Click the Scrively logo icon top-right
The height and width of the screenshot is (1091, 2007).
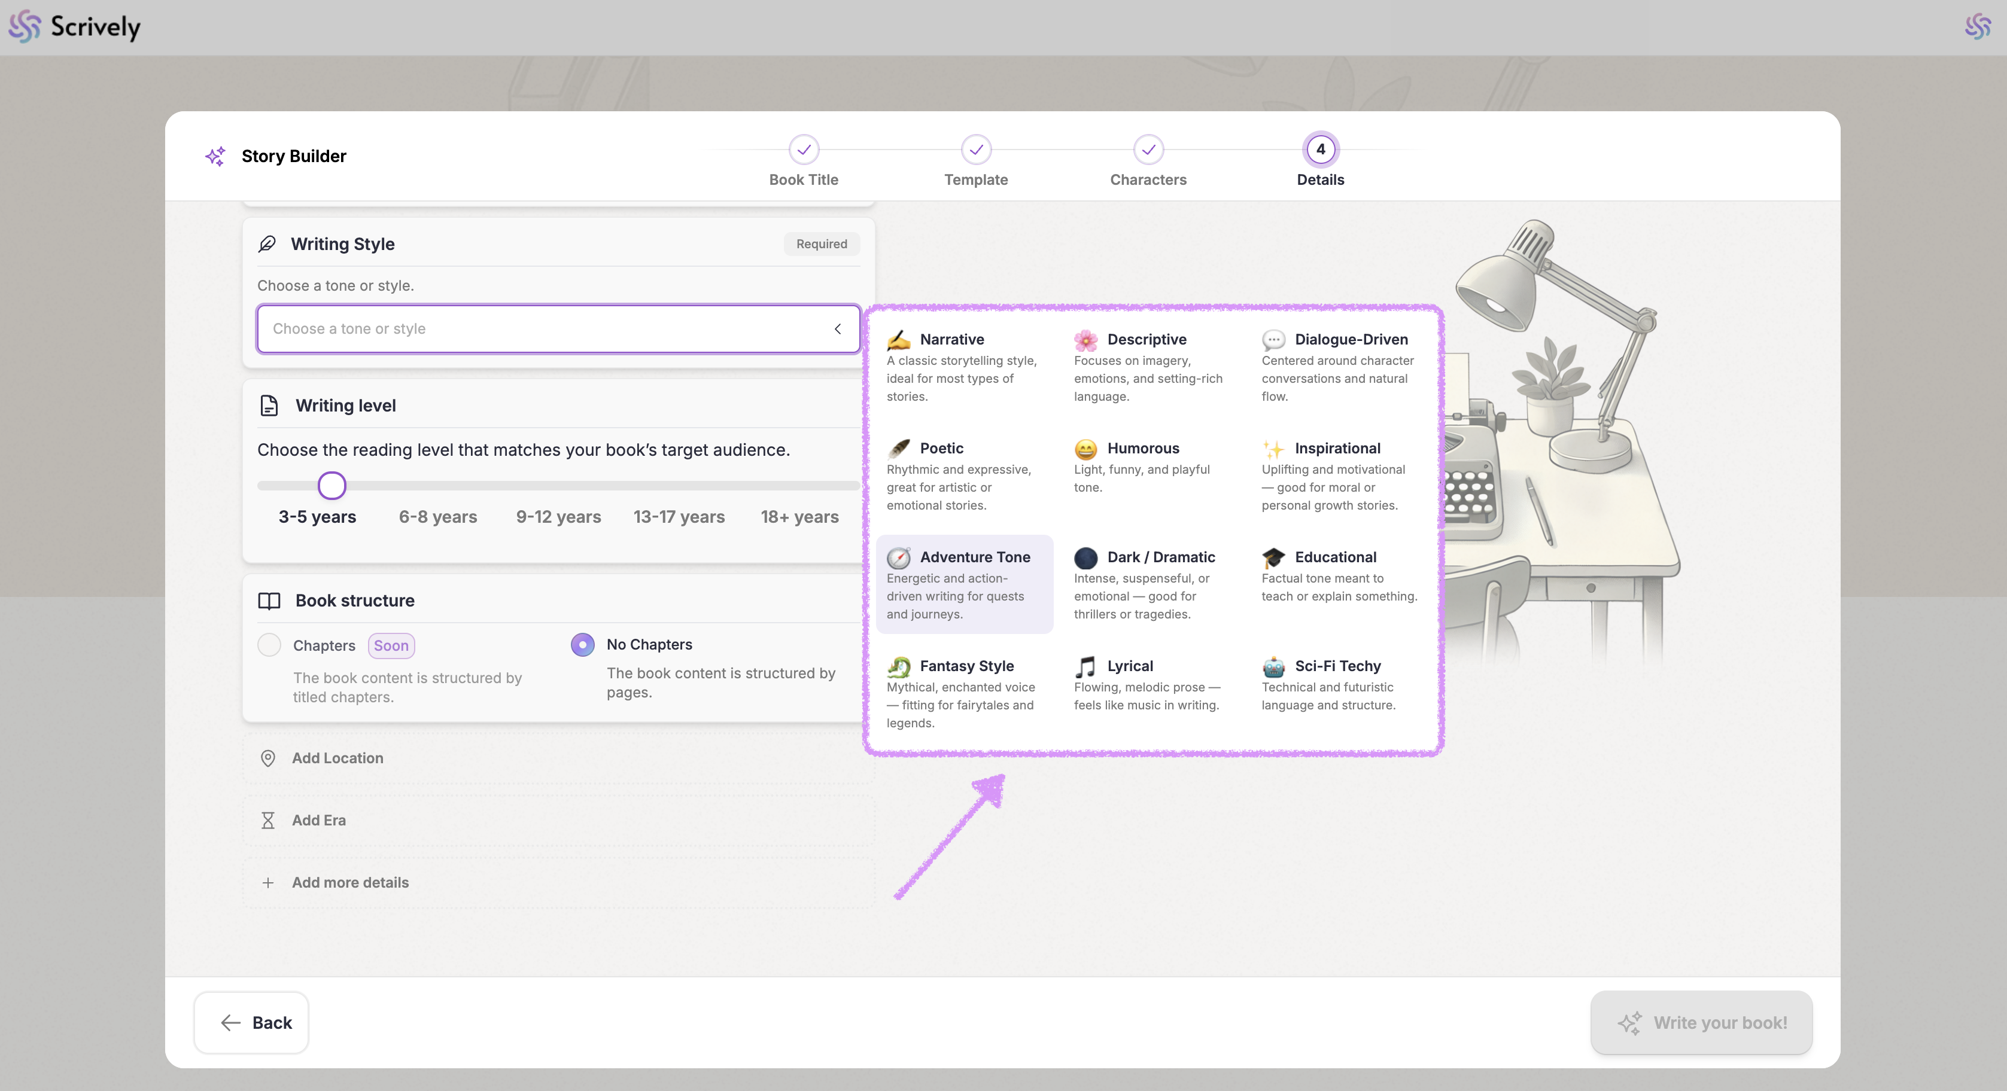click(x=1978, y=26)
